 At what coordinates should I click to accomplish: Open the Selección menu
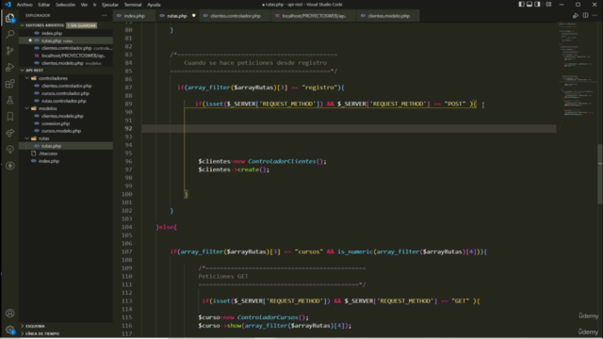[65, 5]
